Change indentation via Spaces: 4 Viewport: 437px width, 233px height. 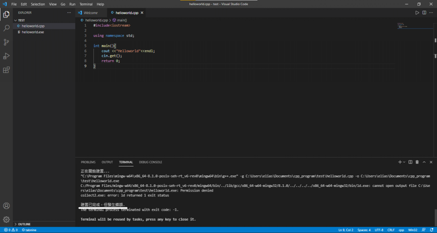(x=364, y=230)
